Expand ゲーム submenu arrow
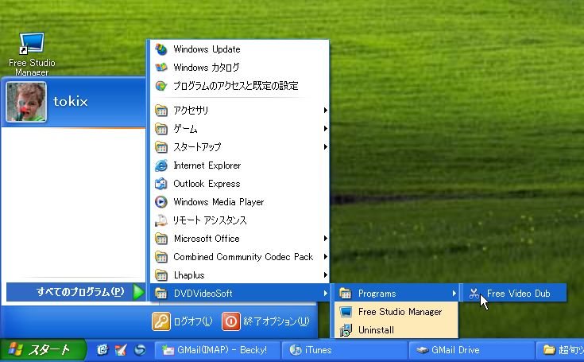Viewport: 584px width, 362px height. [x=325, y=129]
